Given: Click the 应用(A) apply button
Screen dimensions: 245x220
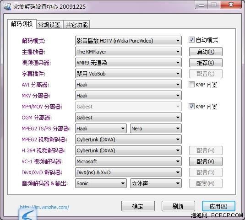Looking at the screenshot, I should click(x=218, y=206).
